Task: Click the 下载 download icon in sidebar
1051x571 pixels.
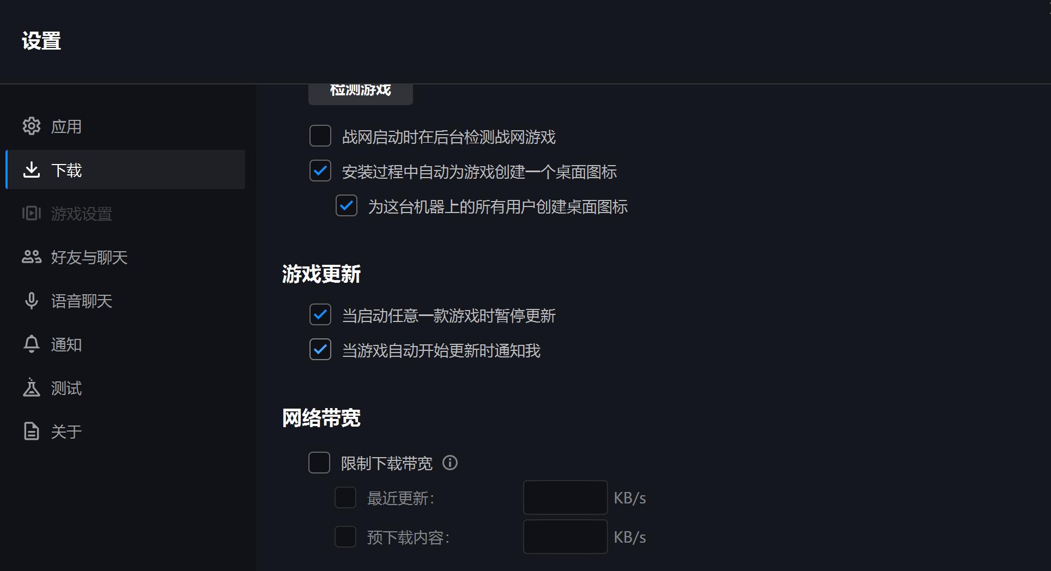Action: point(32,169)
